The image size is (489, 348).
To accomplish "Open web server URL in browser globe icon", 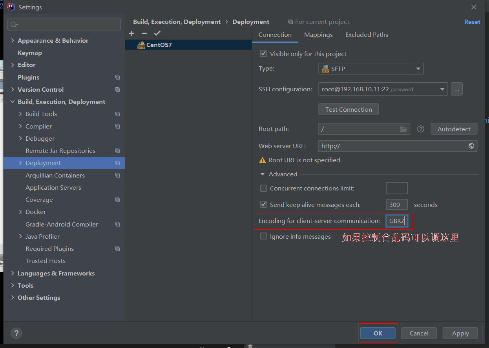I will pyautogui.click(x=471, y=146).
